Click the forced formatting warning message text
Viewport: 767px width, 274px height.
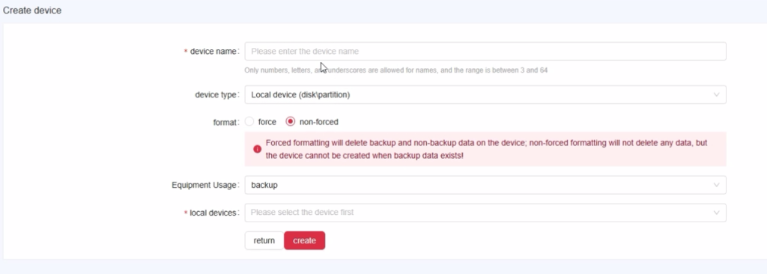tap(486, 149)
